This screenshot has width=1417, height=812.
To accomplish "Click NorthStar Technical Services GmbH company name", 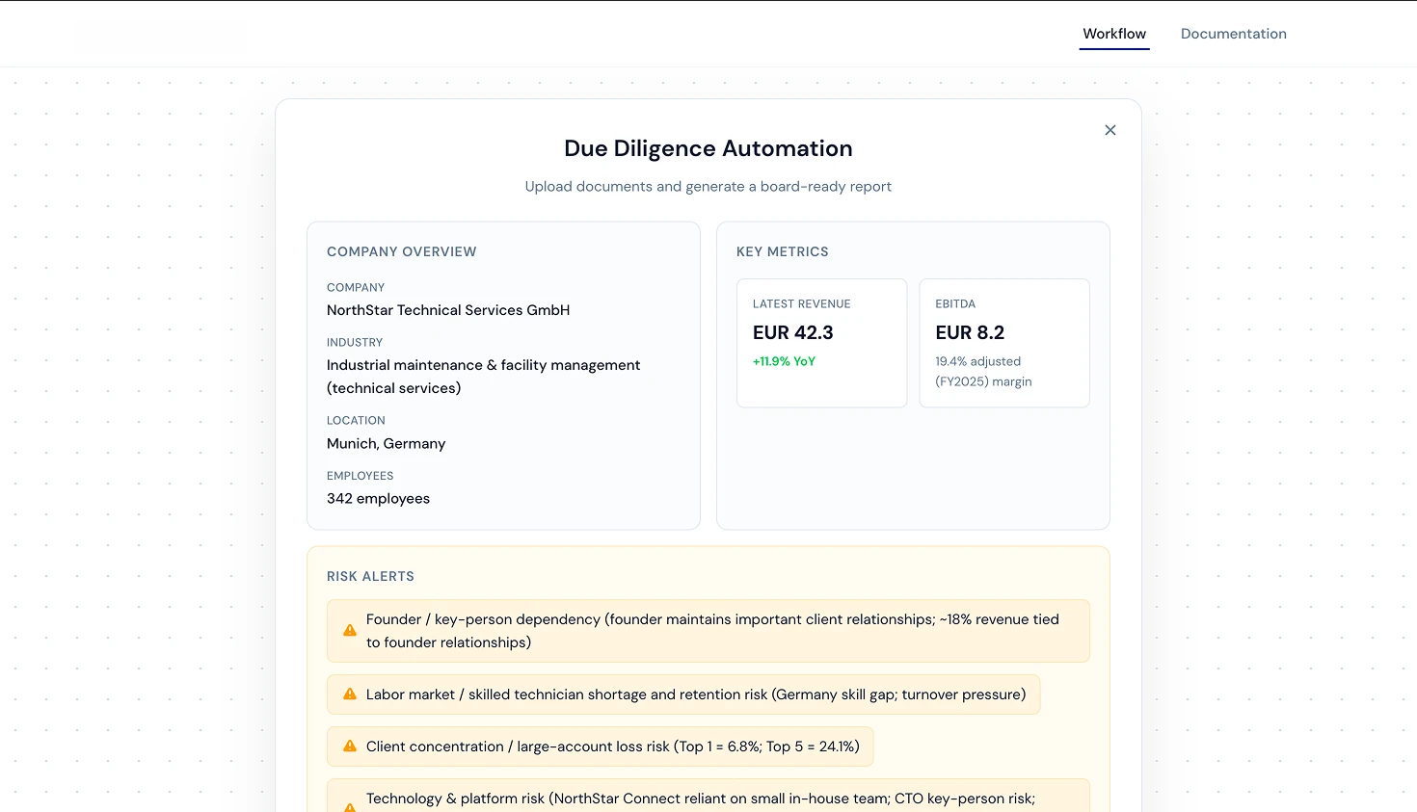I will [448, 309].
